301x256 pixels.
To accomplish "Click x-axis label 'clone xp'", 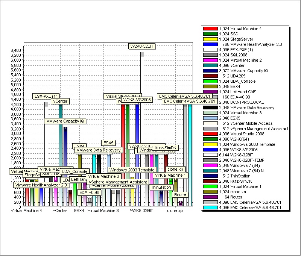I will [x=175, y=211].
